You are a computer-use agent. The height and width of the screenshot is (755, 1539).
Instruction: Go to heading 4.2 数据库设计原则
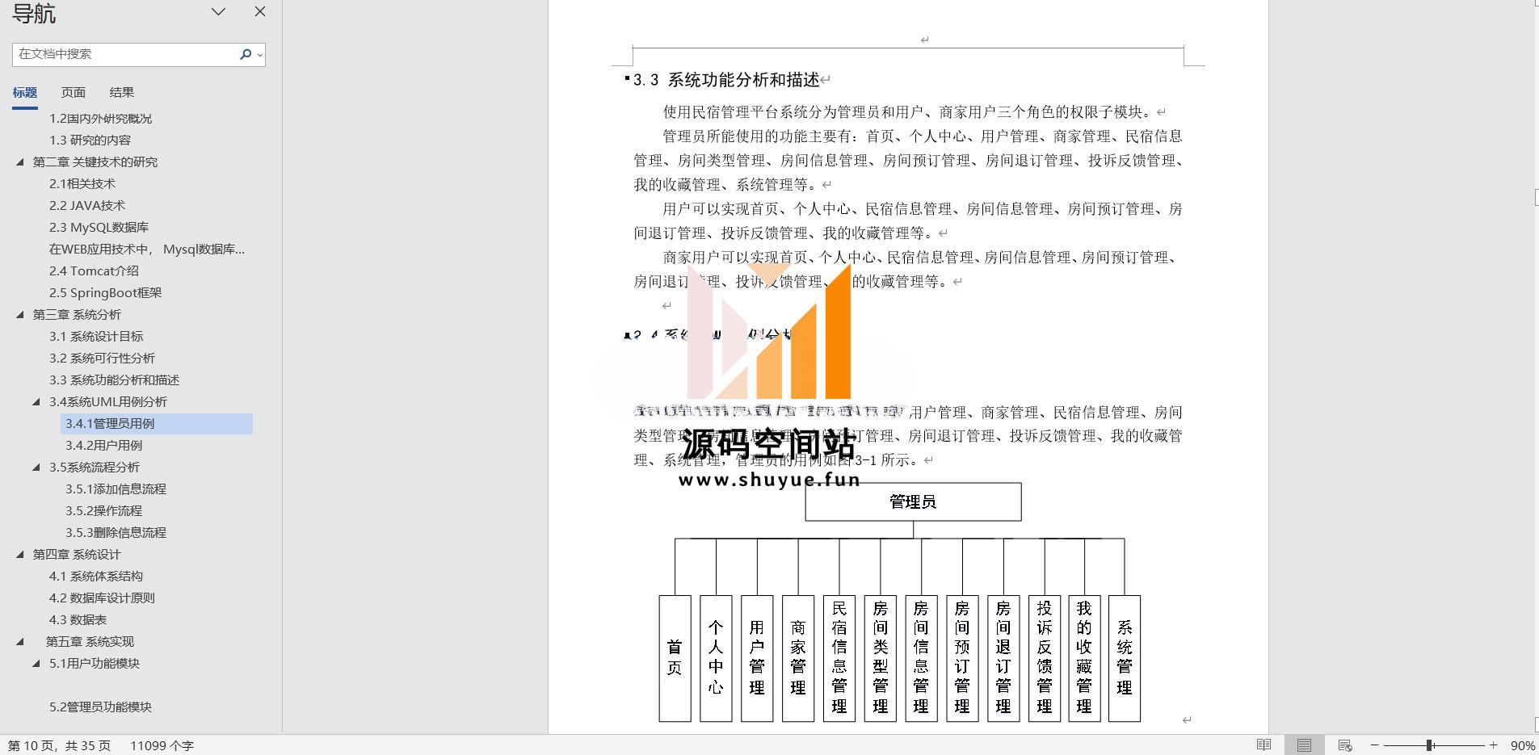(102, 598)
